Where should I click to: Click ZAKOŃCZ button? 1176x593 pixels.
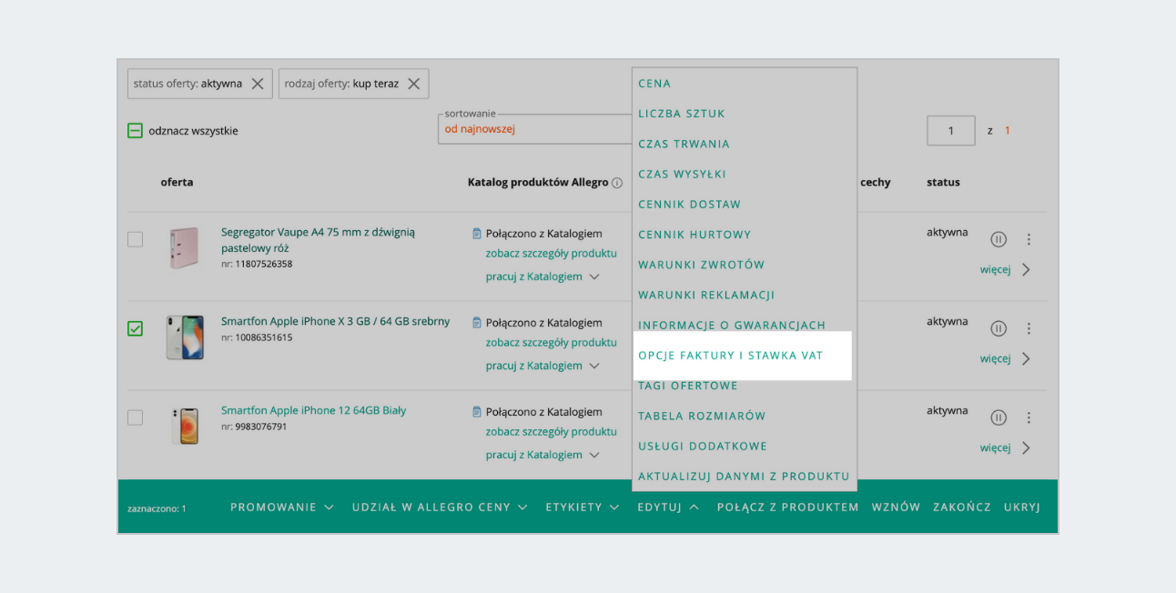click(x=962, y=508)
